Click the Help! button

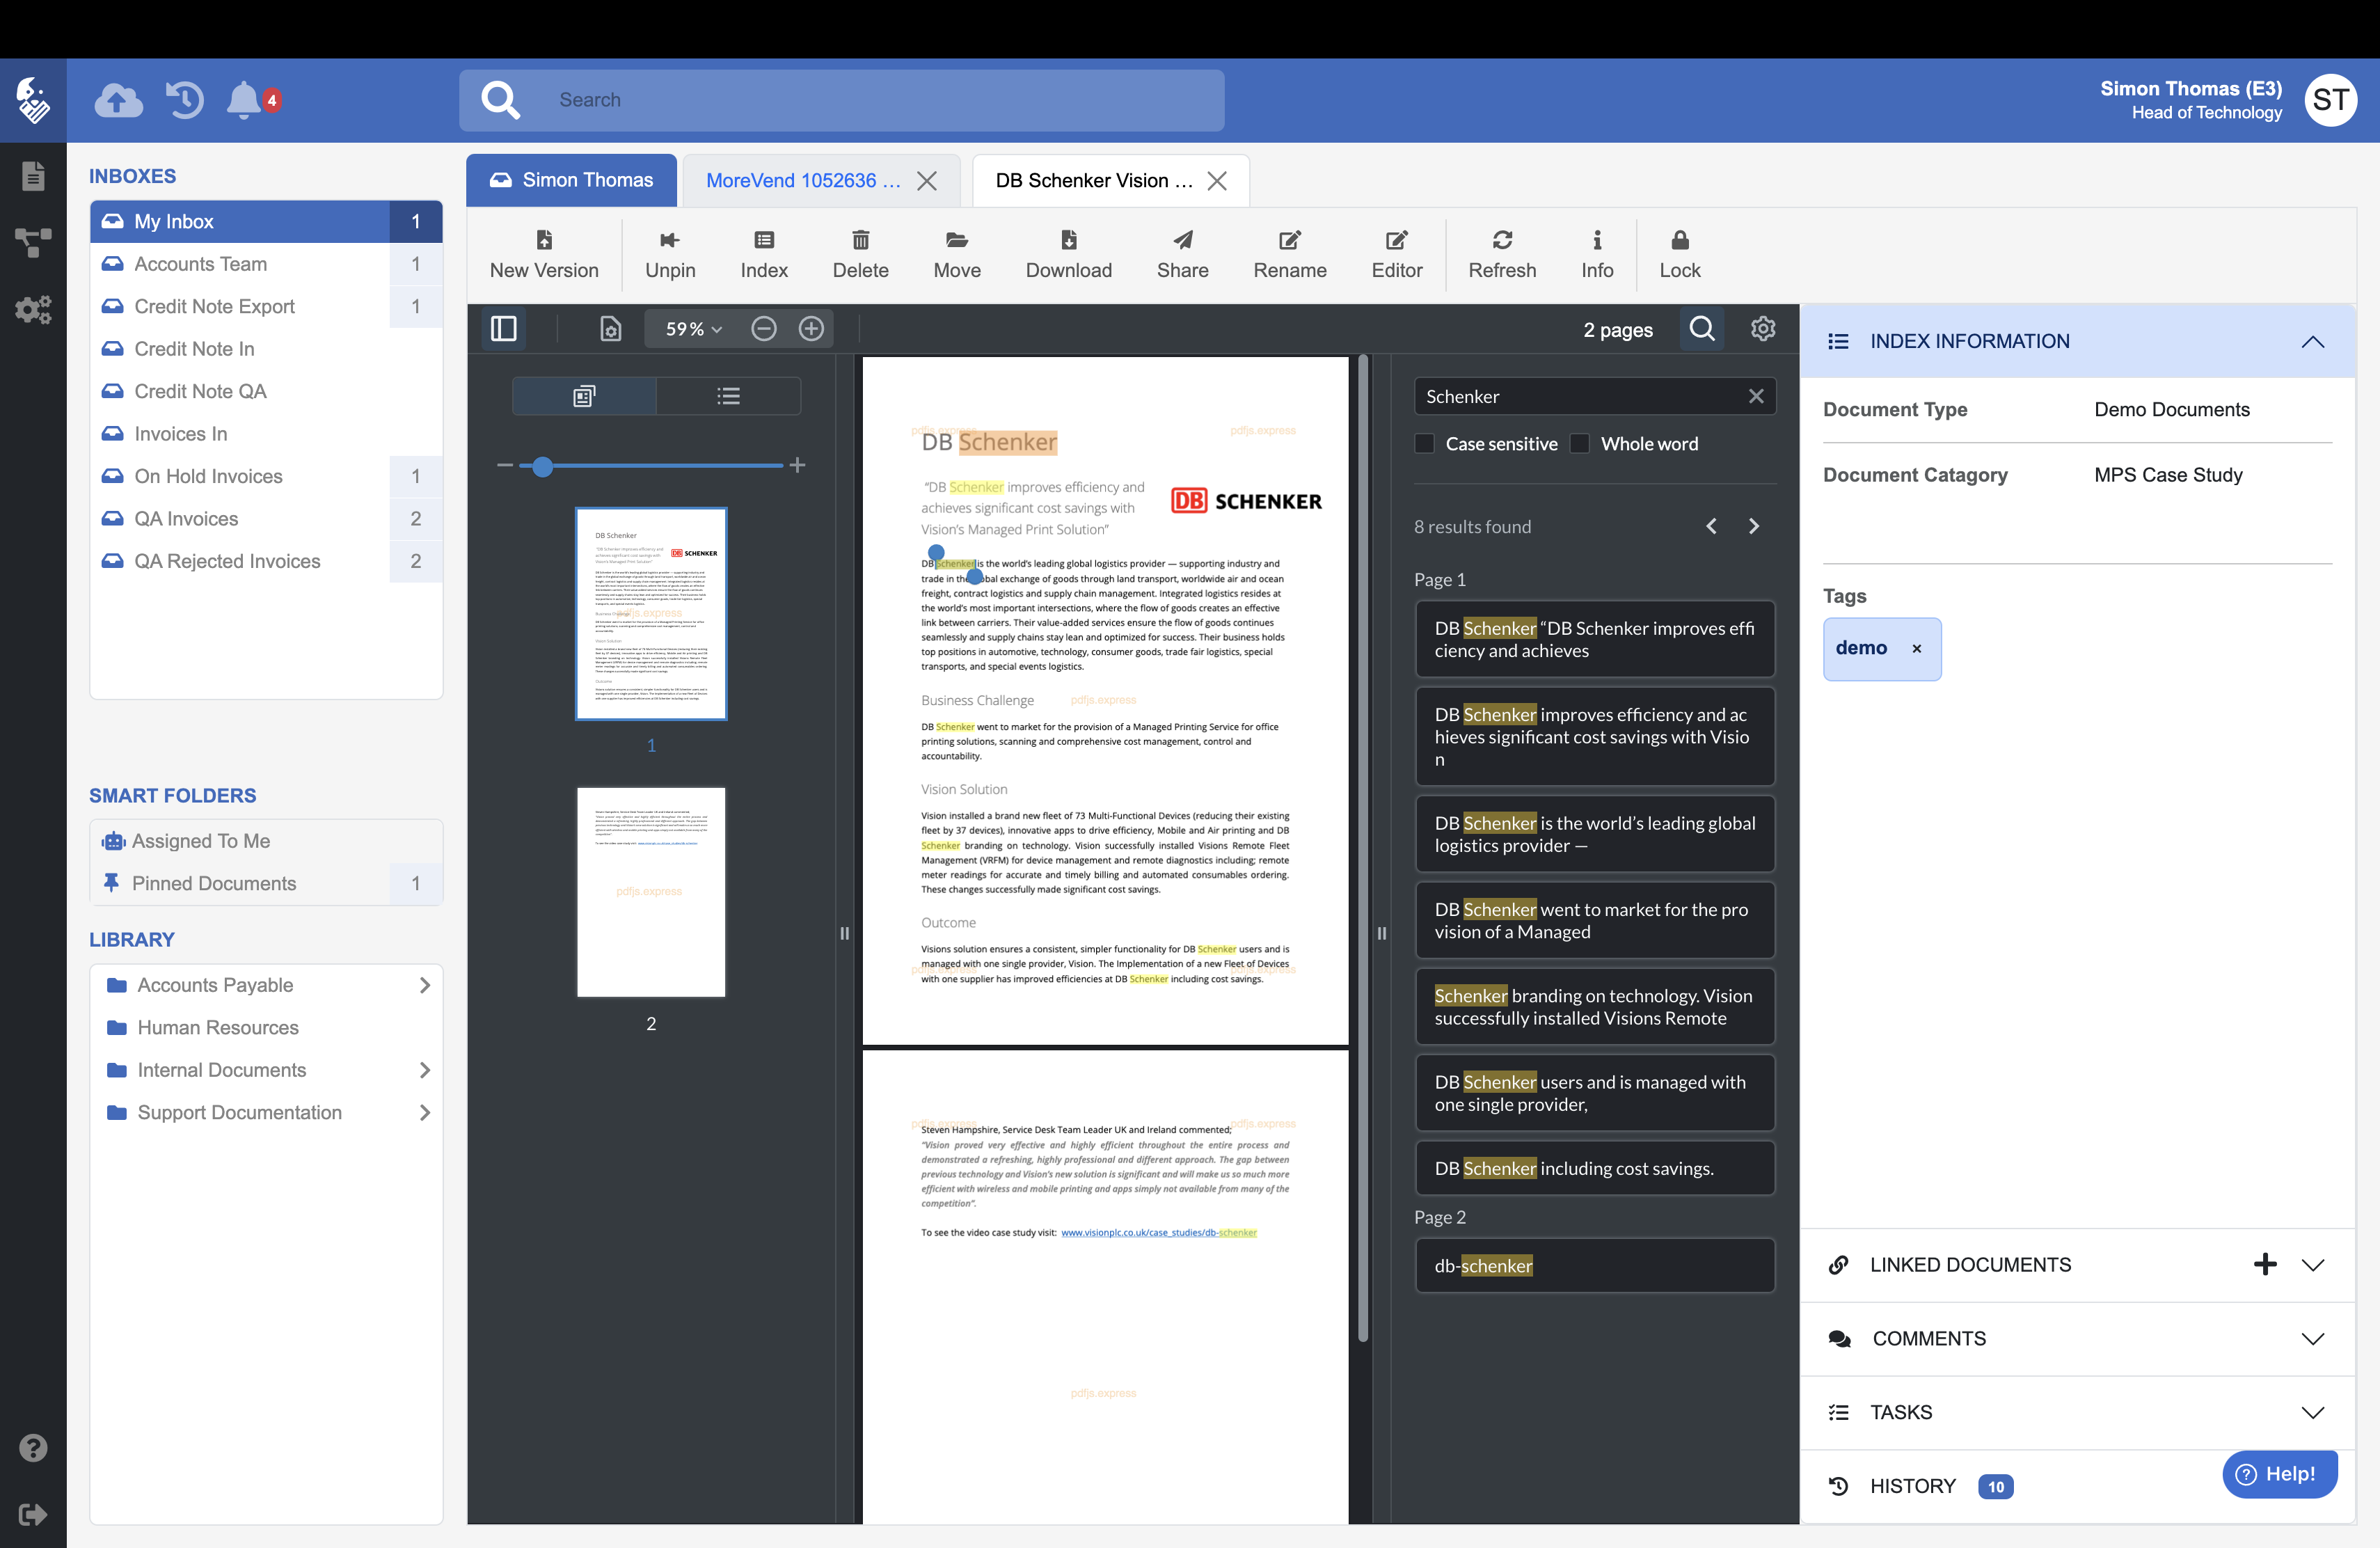click(x=2279, y=1474)
